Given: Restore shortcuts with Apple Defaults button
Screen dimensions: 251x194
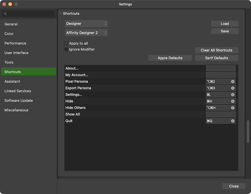Looking at the screenshot, I should pos(170,58).
